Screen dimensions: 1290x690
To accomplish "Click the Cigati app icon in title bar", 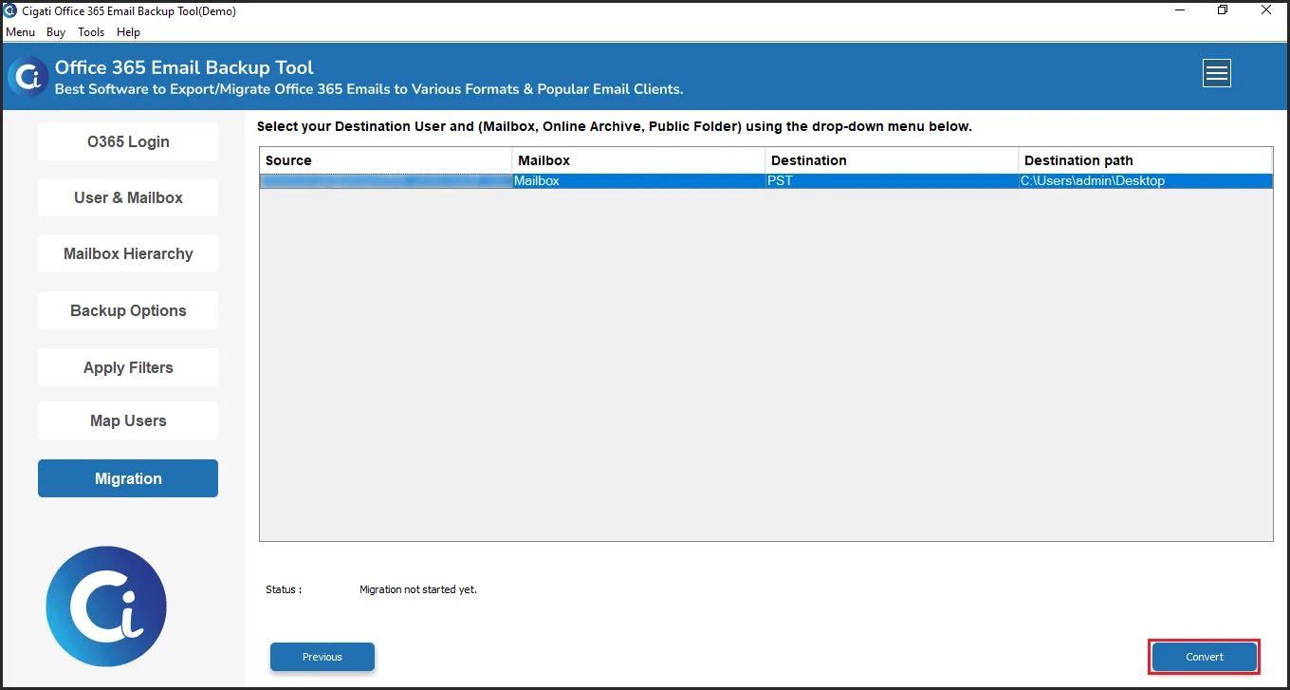I will (x=10, y=11).
